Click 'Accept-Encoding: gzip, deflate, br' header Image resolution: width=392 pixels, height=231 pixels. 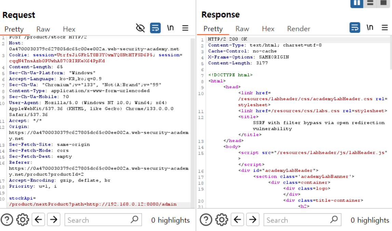(x=60, y=180)
